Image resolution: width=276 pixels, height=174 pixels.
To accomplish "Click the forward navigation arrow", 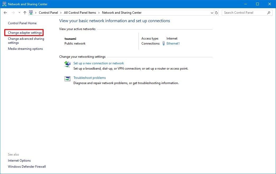I will (x=12, y=12).
